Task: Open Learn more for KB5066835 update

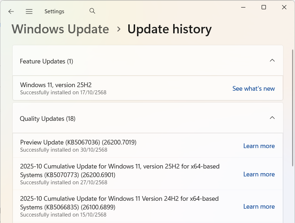Action: coord(259,207)
